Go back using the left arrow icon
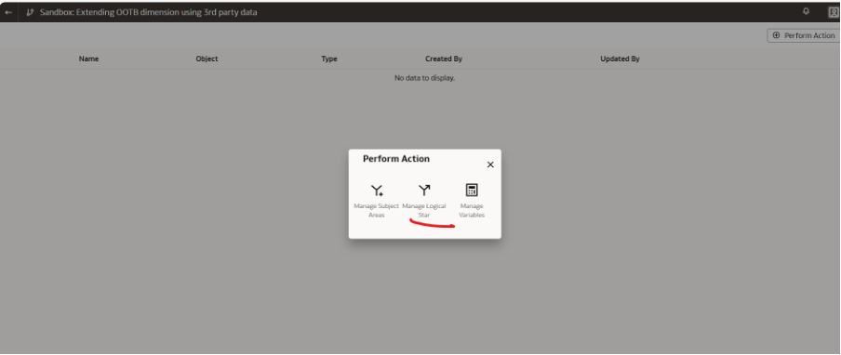 click(8, 12)
